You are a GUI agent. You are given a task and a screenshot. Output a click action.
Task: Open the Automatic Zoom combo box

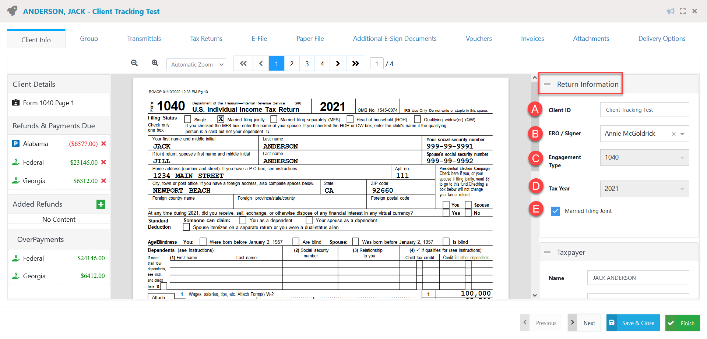(x=196, y=64)
